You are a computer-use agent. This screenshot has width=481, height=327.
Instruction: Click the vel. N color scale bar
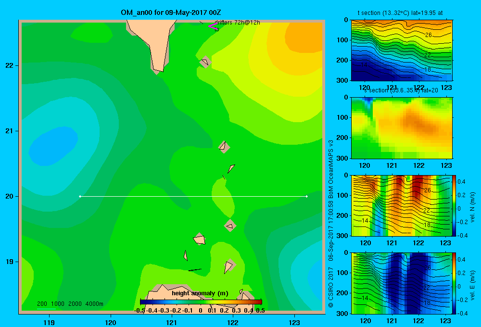[454, 205]
